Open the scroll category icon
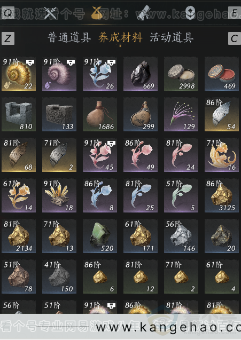The width and height of the screenshot is (241, 340). point(144,13)
